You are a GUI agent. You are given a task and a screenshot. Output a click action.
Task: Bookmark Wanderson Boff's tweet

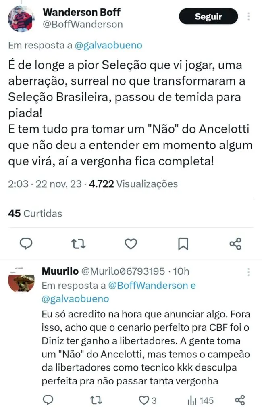(183, 244)
